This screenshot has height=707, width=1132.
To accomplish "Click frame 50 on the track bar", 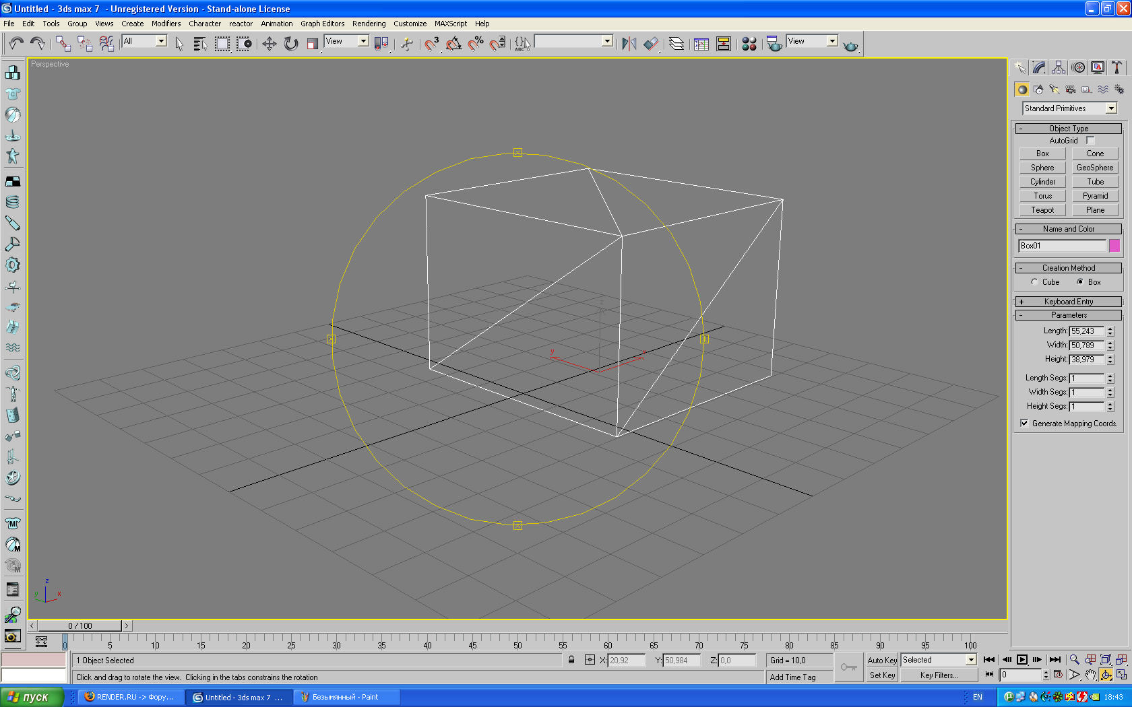I will (x=517, y=640).
